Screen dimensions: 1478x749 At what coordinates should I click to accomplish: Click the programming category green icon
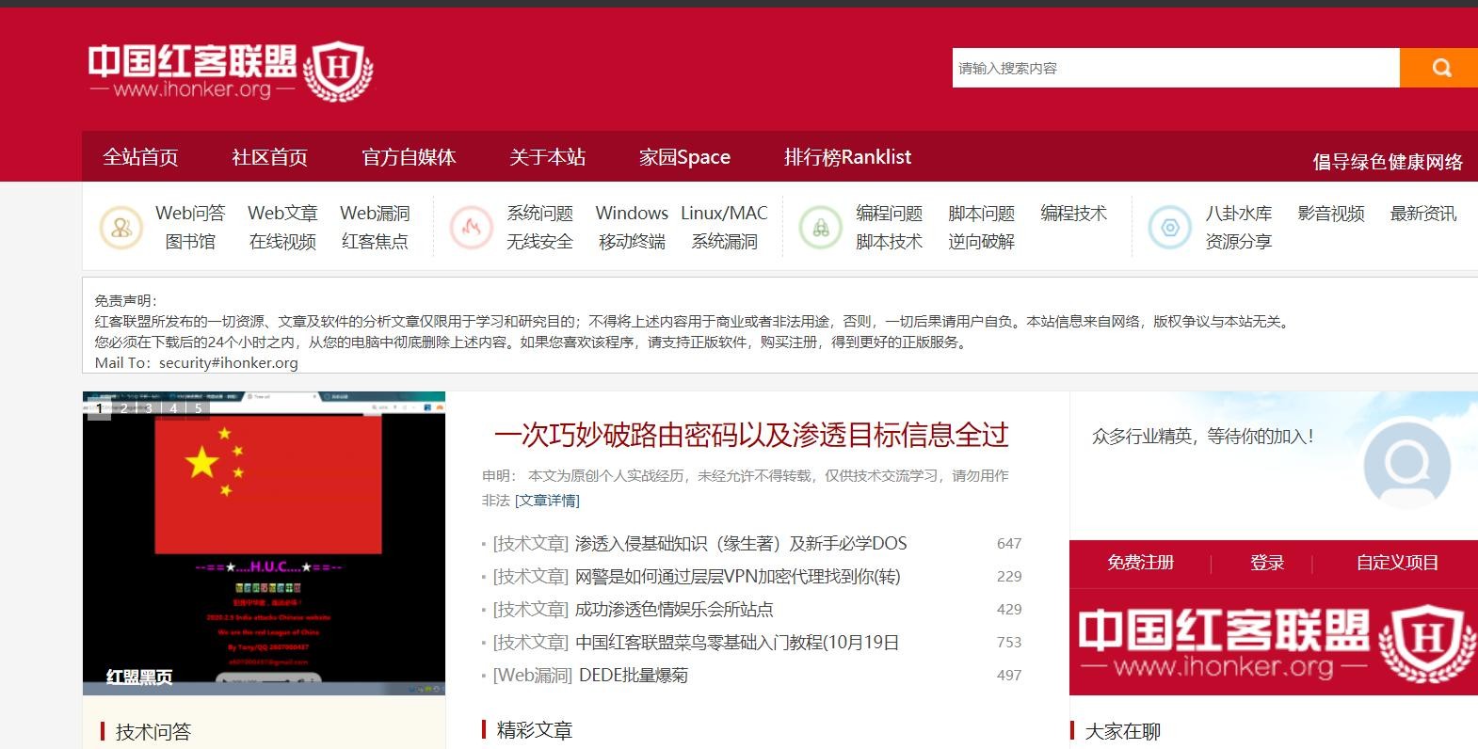coord(820,228)
